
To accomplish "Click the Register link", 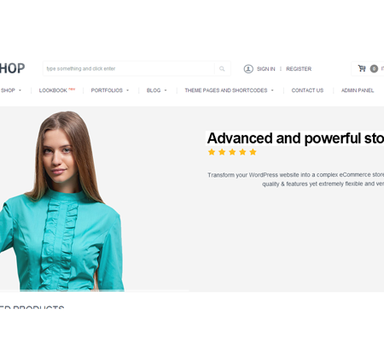I will 299,69.
